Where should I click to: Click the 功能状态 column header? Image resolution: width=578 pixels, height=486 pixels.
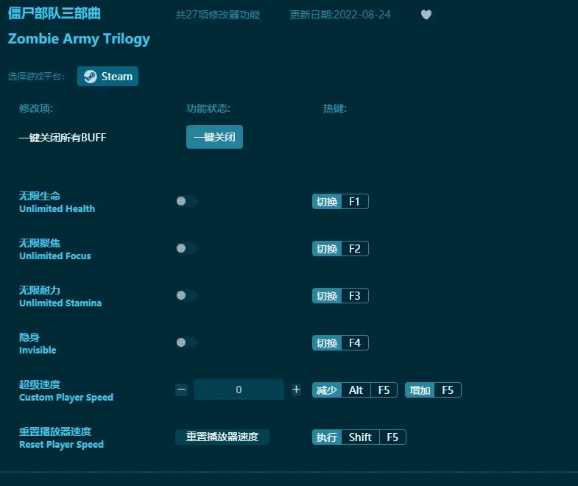click(x=208, y=108)
